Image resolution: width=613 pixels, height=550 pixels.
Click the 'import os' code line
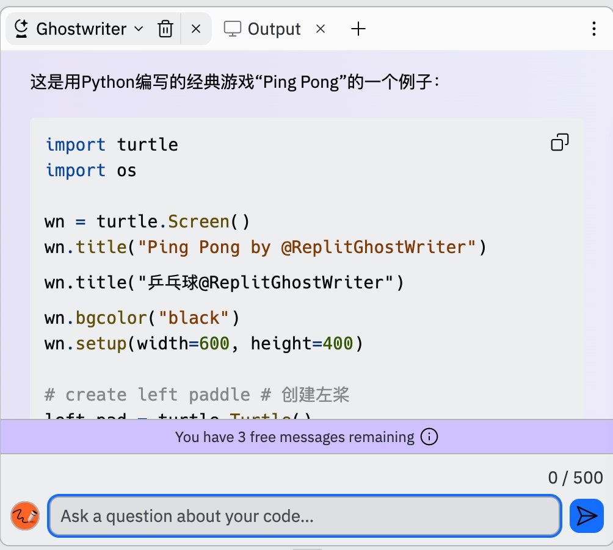[91, 171]
